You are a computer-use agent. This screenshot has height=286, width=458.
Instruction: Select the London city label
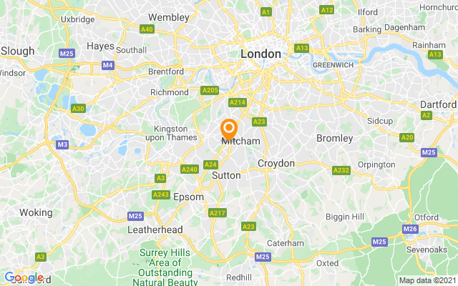pos(260,54)
